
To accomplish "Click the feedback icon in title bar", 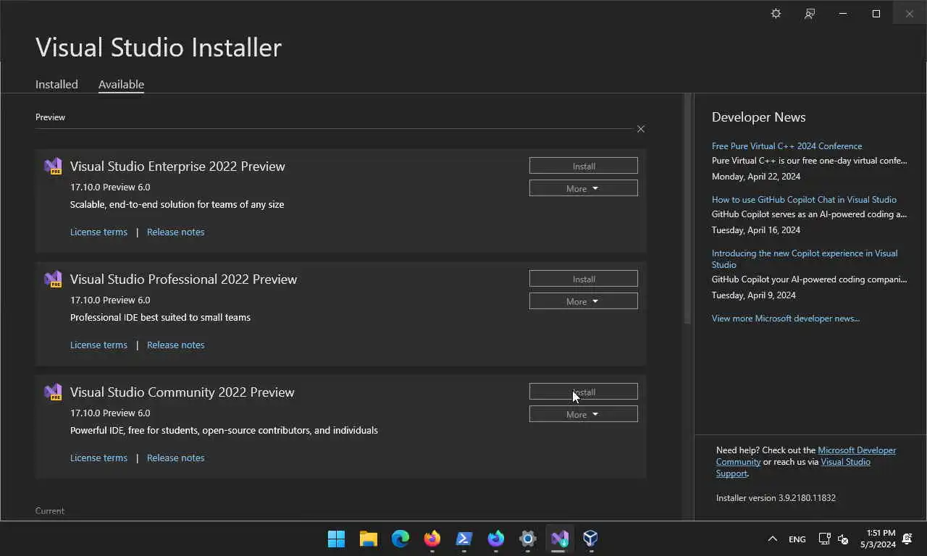I will pyautogui.click(x=810, y=14).
